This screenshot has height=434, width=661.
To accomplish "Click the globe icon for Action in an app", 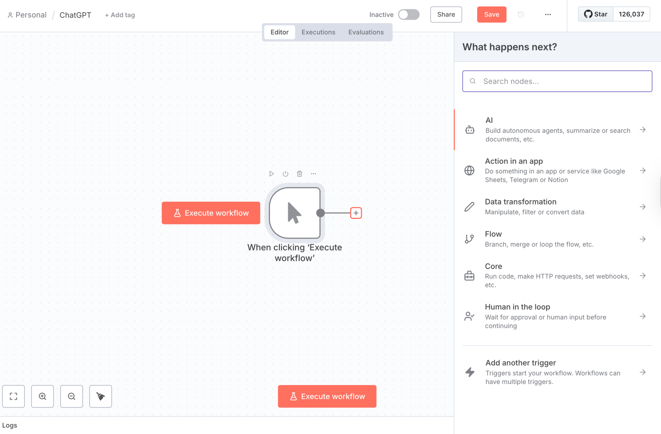I will (469, 170).
